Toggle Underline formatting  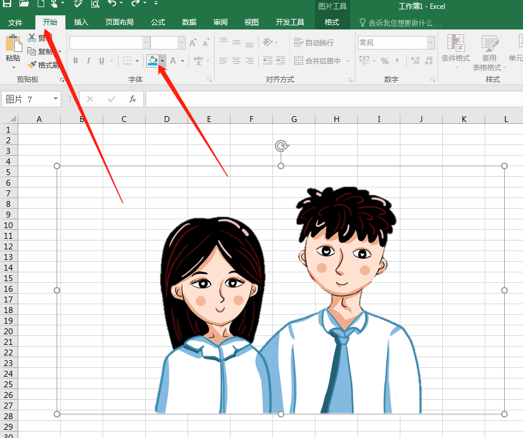coord(102,61)
